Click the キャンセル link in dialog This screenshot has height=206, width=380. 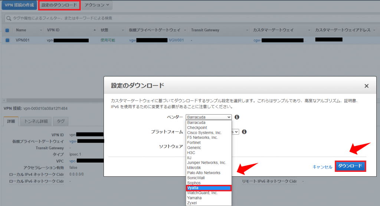322,167
